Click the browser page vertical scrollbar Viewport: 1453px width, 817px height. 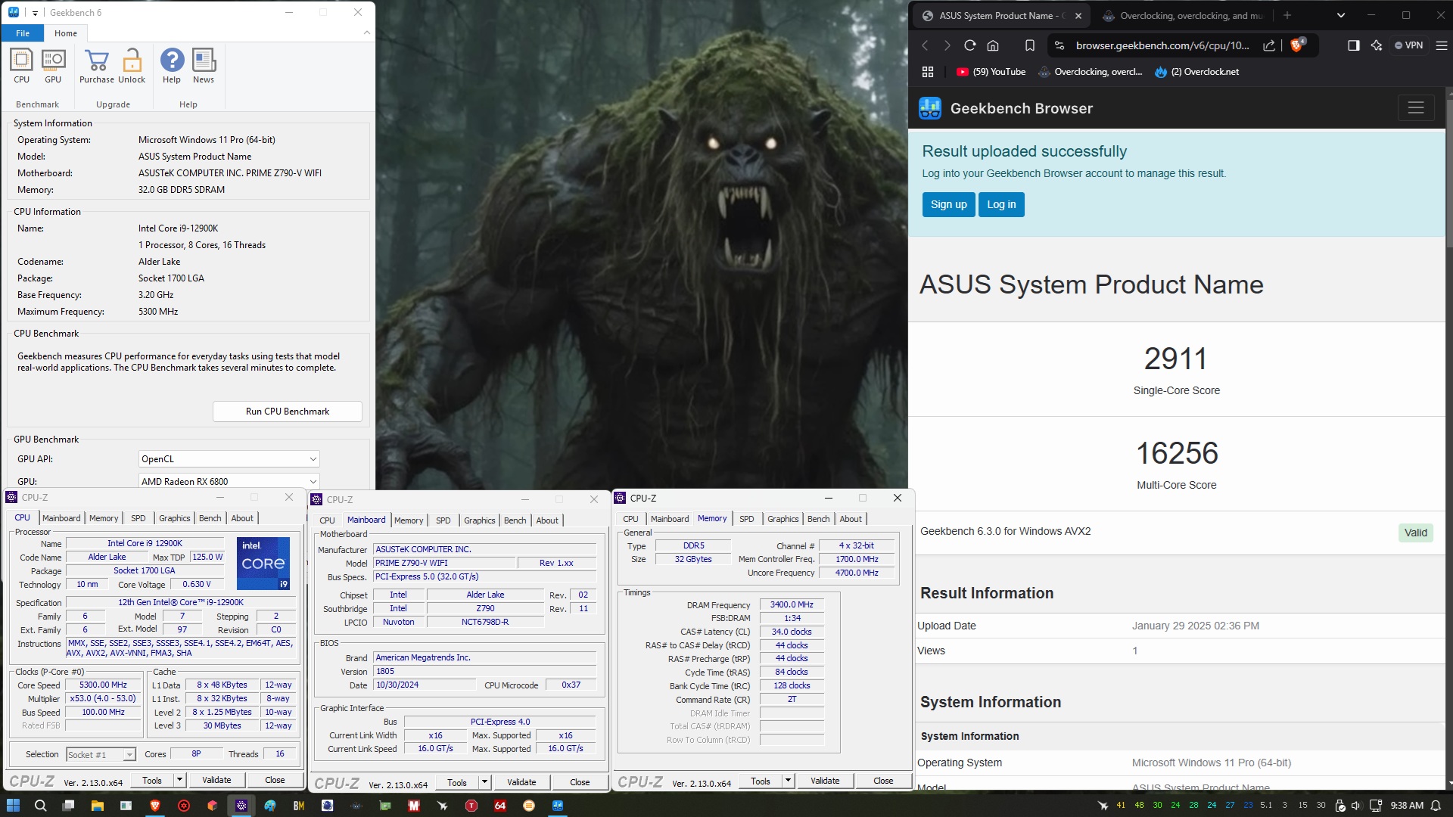pyautogui.click(x=1448, y=174)
